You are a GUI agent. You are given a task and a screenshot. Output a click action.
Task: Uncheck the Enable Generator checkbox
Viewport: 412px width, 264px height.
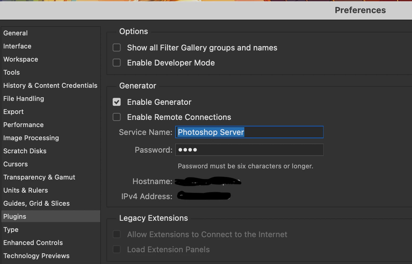(x=117, y=102)
